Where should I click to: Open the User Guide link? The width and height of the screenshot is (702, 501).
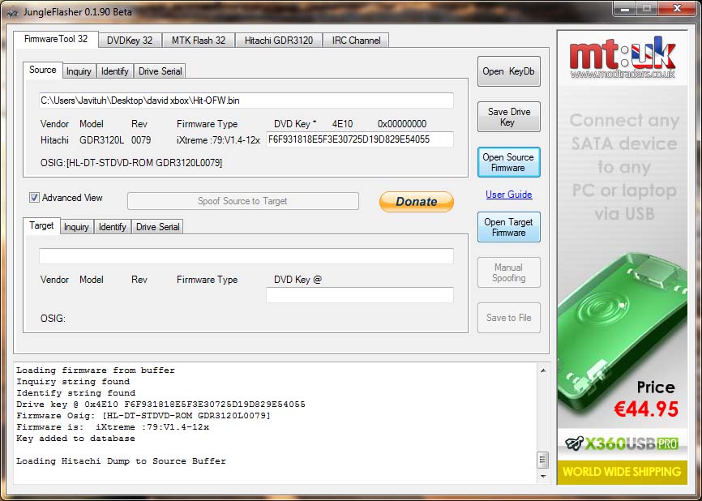509,195
